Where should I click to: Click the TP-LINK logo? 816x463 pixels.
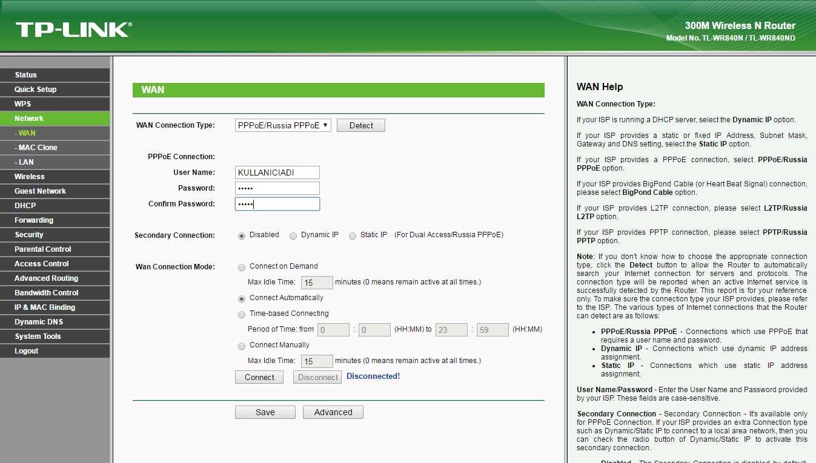[73, 30]
